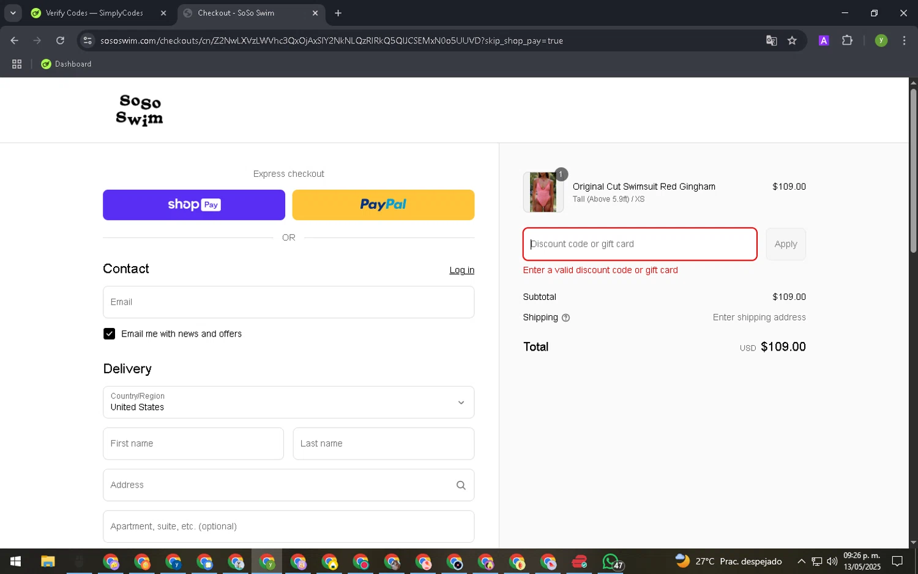Open the purple A extension

[x=824, y=40]
